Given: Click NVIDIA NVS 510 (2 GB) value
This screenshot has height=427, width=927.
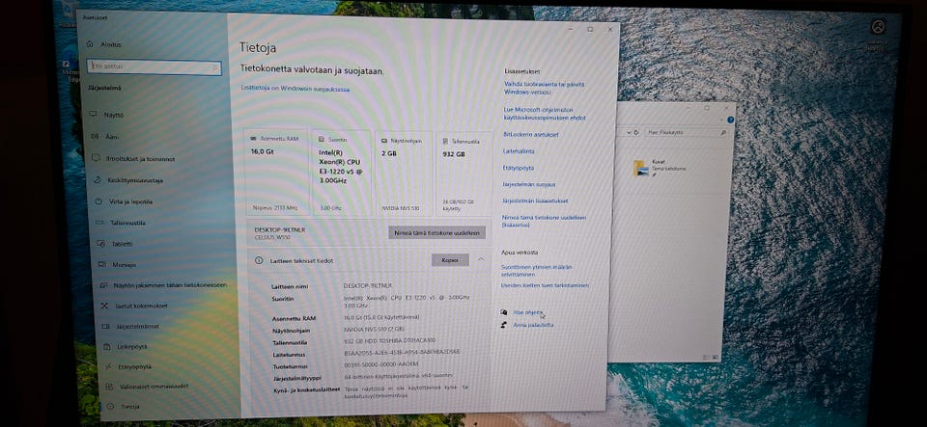Looking at the screenshot, I should tap(374, 330).
